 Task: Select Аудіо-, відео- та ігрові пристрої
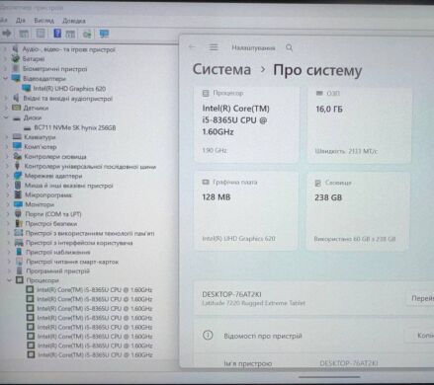[68, 49]
